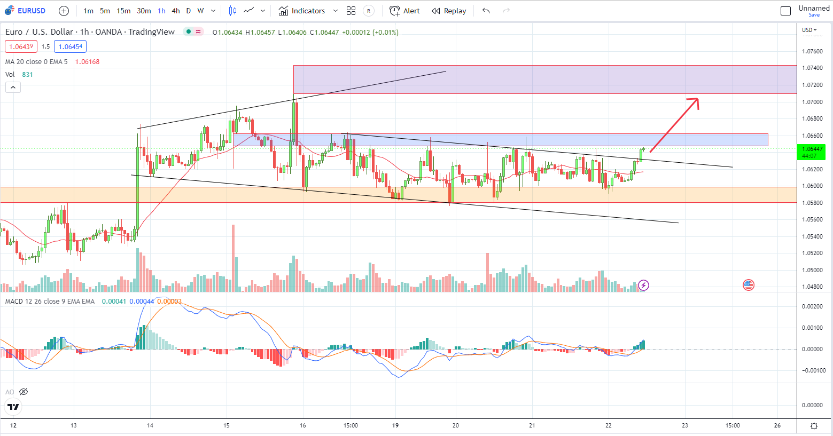
Task: Click the US flag economic event marker
Action: pyautogui.click(x=749, y=285)
